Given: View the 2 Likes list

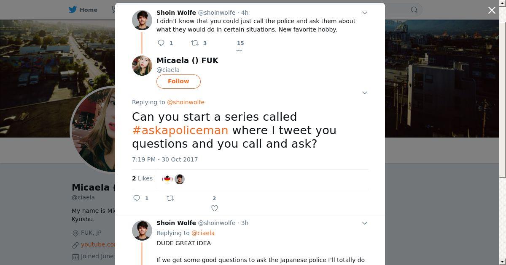Looking at the screenshot, I should [142, 178].
